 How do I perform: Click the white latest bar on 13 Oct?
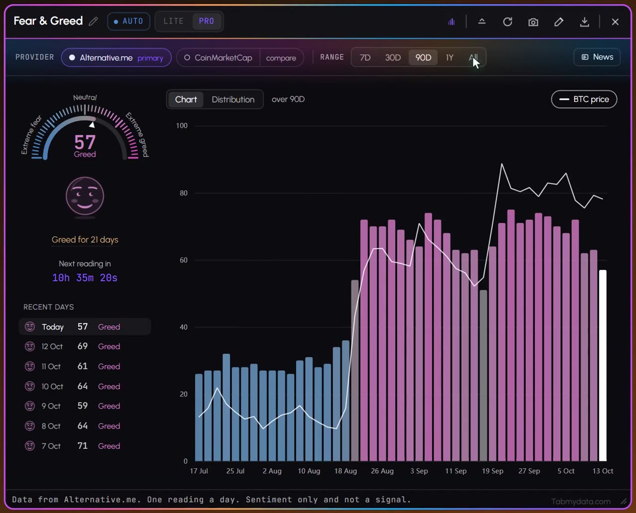pos(603,365)
